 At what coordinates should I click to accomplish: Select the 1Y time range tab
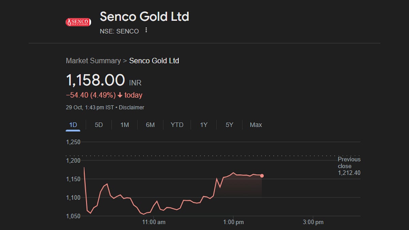tap(203, 125)
